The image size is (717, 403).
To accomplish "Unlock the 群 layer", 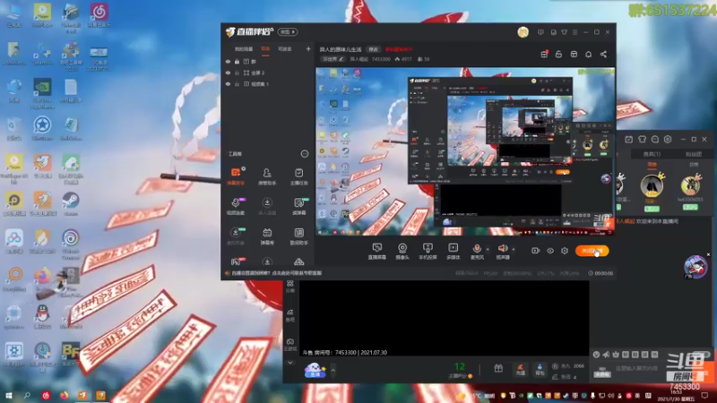I will (237, 61).
